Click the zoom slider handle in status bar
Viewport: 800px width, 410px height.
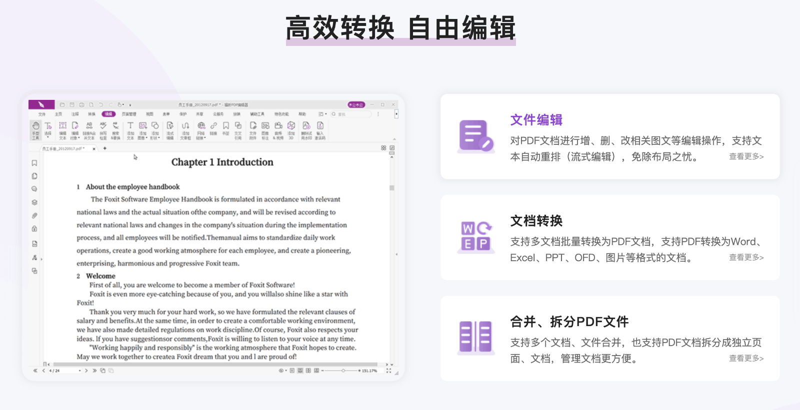[343, 371]
